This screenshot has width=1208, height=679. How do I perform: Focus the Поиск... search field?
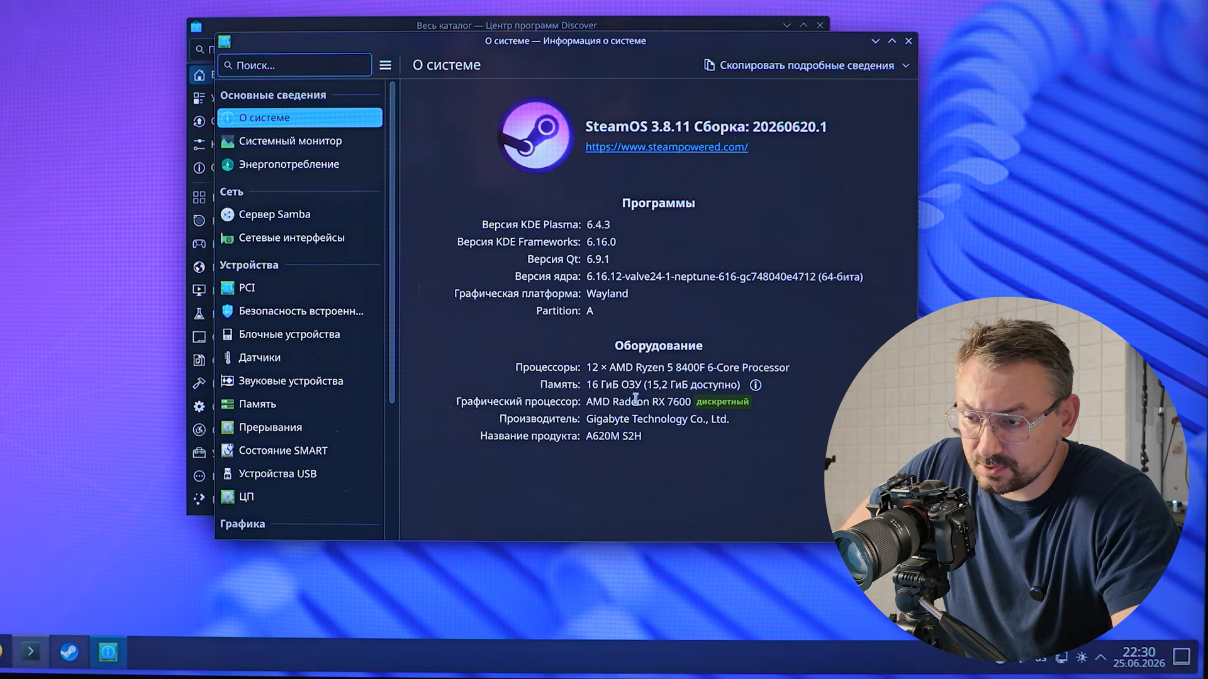pos(294,65)
